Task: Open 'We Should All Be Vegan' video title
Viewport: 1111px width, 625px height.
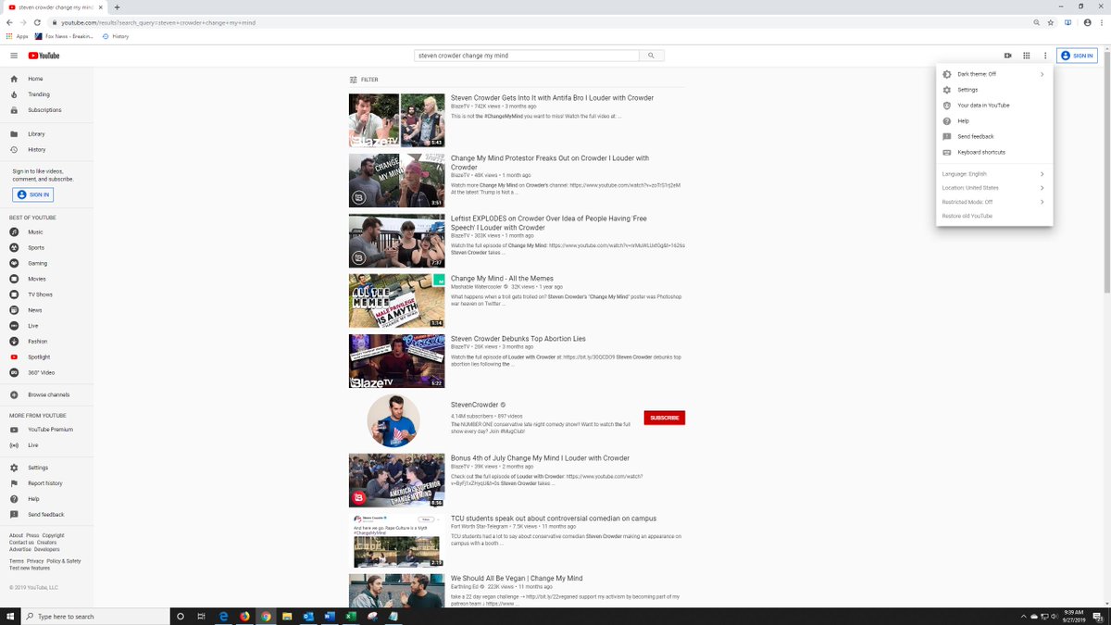Action: coord(516,579)
